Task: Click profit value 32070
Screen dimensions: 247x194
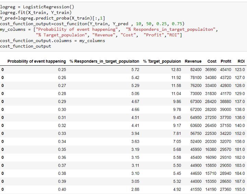Action: click(226, 142)
